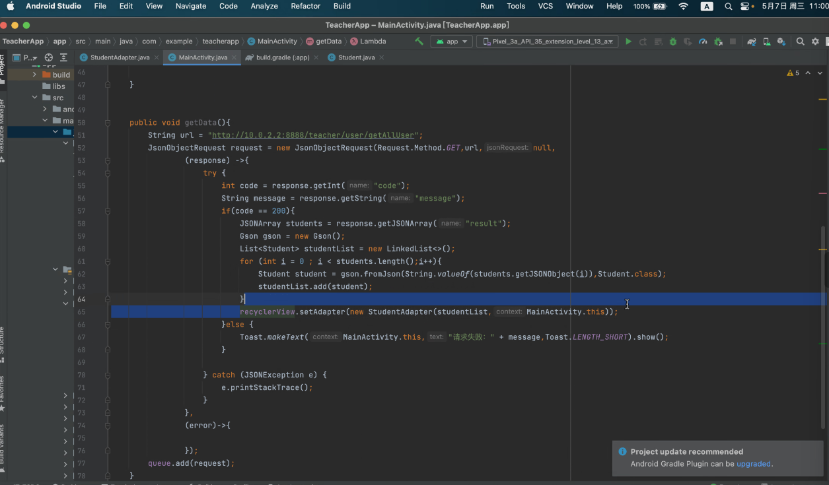Open the Build menu
829x485 pixels.
point(342,6)
